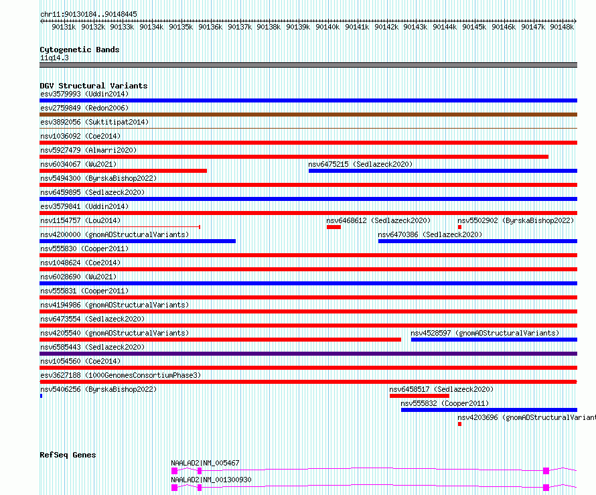596x495 pixels.
Task: Click the esv3579993 (Uddin2014) blue variant bar
Action: (308, 100)
